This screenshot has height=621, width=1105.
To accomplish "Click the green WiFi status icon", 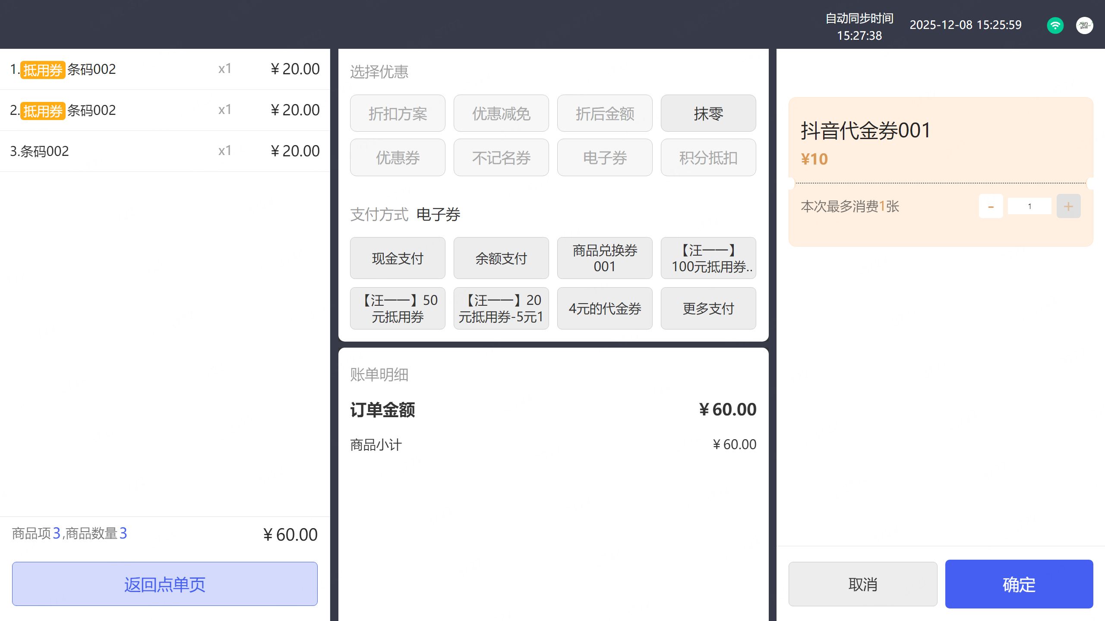I will 1055,25.
